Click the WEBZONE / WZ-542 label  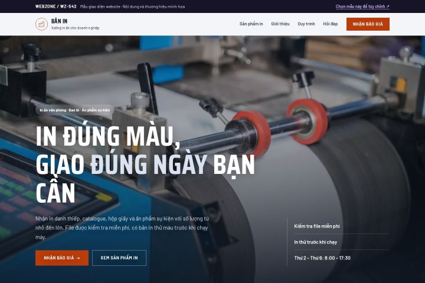(x=56, y=6)
